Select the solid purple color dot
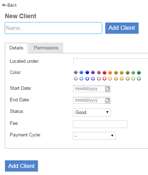148x175 pixels. point(93,72)
